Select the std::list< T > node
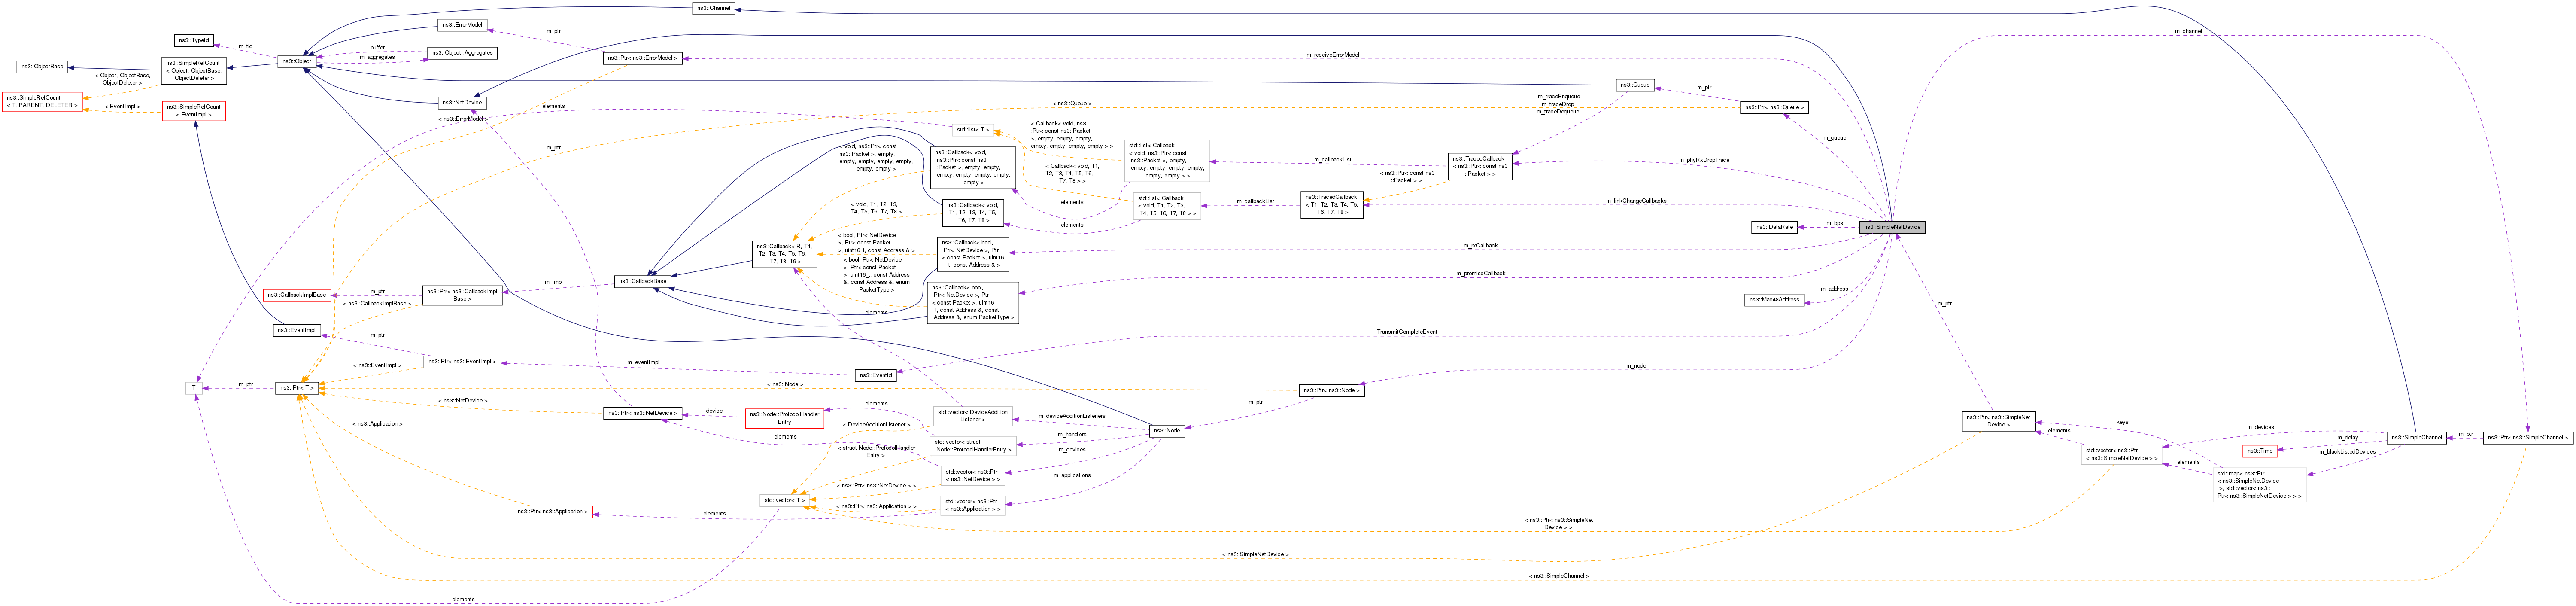2576x606 pixels. [972, 130]
